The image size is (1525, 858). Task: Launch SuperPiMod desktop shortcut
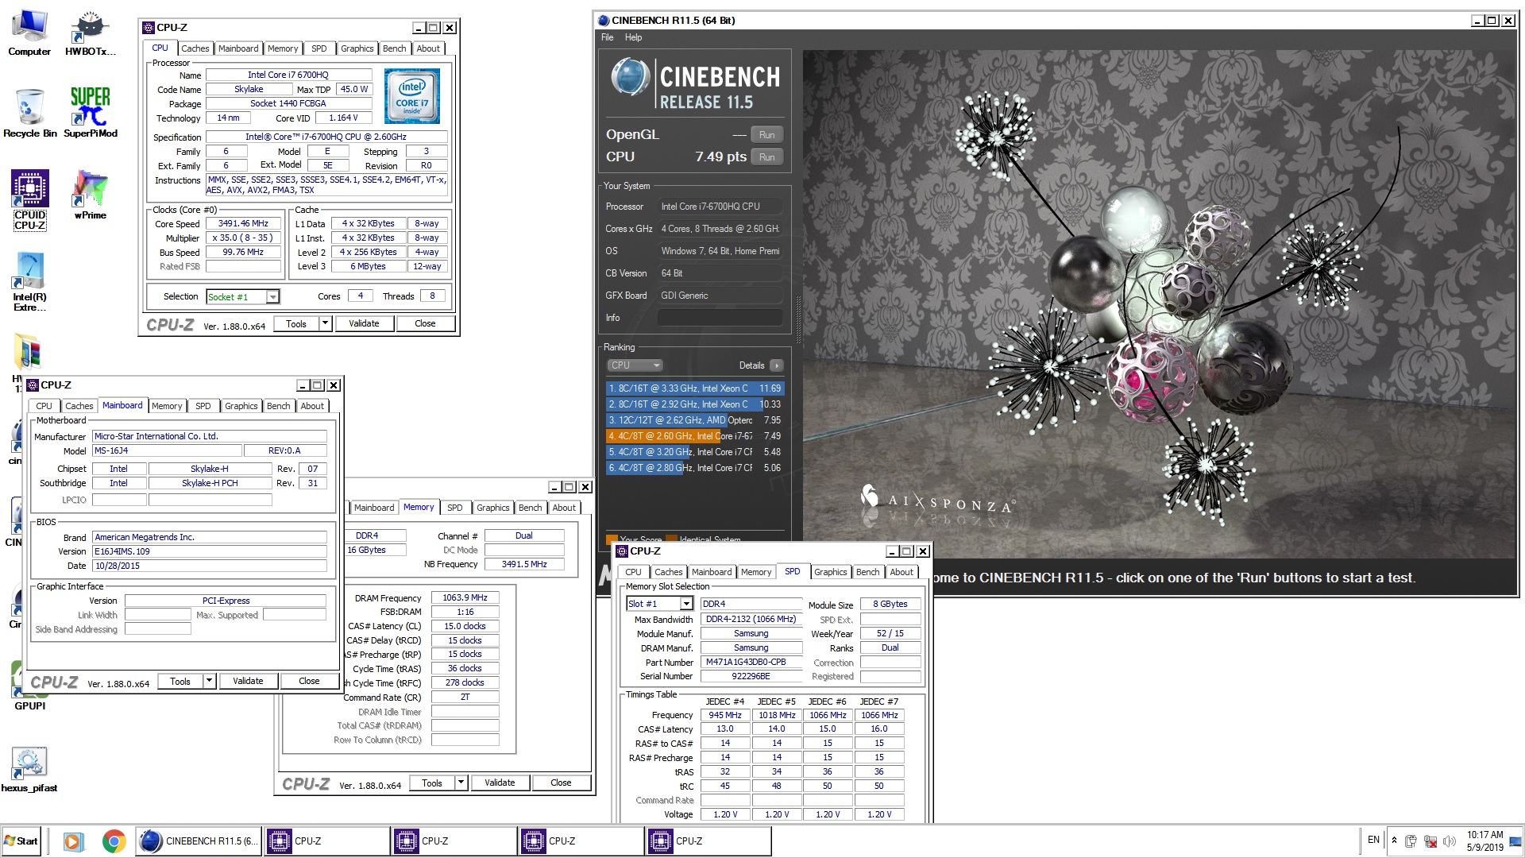pos(90,113)
